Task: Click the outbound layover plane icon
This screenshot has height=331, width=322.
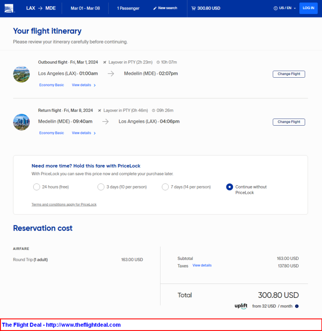Action: [105, 62]
